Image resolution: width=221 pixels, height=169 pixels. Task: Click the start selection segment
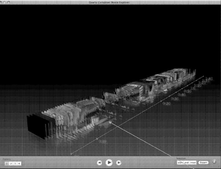(181, 163)
